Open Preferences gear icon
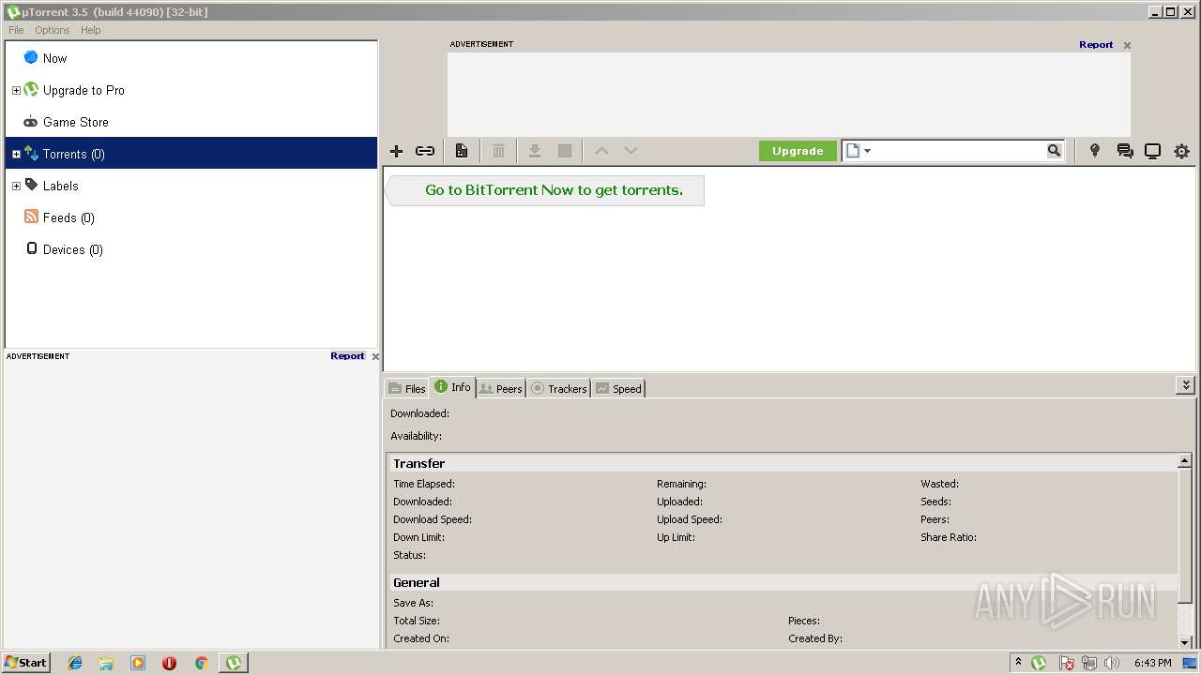 click(x=1181, y=151)
